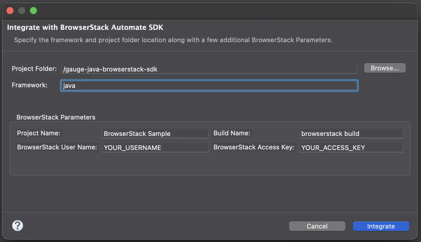The width and height of the screenshot is (421, 242).
Task: Click the Framework input field
Action: pyautogui.click(x=209, y=86)
